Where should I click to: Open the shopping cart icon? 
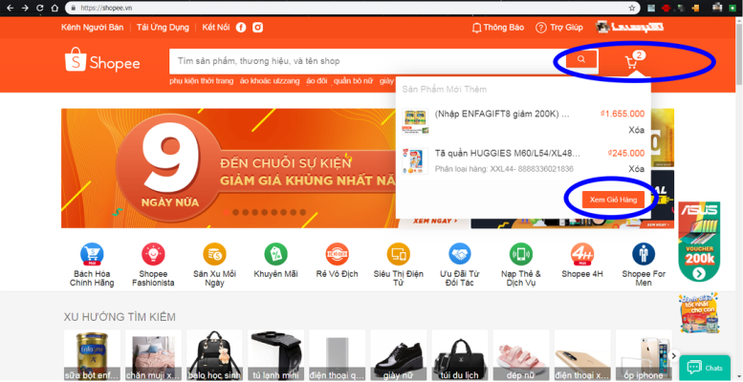coord(631,62)
